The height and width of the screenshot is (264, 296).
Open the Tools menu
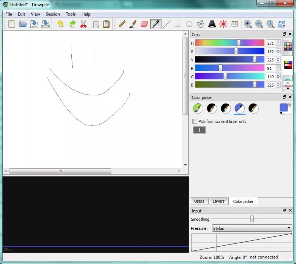point(71,14)
